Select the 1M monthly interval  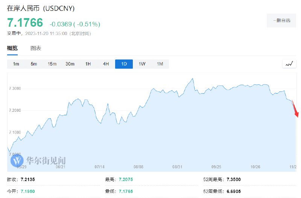tap(160, 64)
